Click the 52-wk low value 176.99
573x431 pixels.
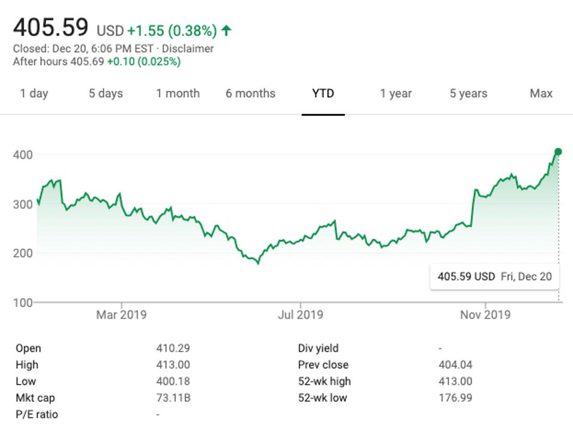click(x=455, y=398)
